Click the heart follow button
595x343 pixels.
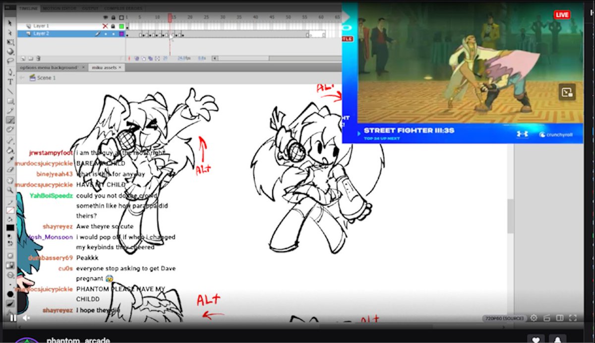(535, 339)
